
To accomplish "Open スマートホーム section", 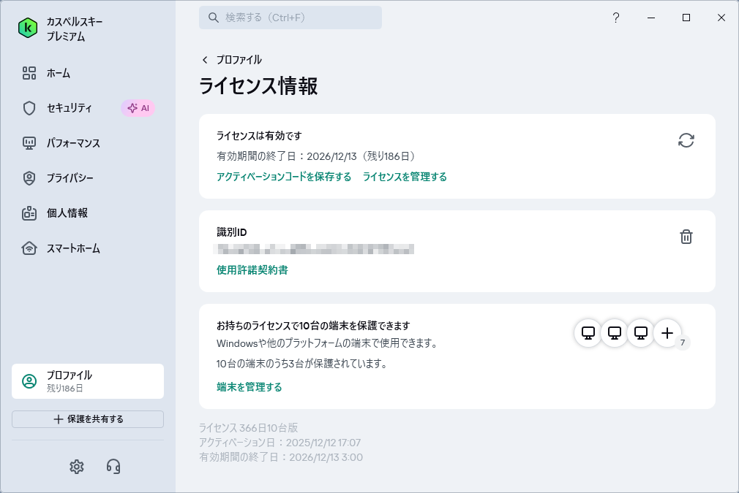I will coord(73,248).
